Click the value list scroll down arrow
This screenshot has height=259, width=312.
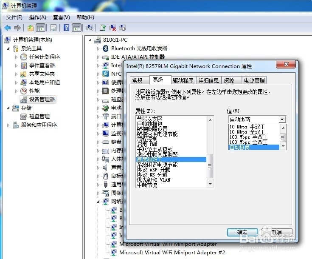pos(283,147)
